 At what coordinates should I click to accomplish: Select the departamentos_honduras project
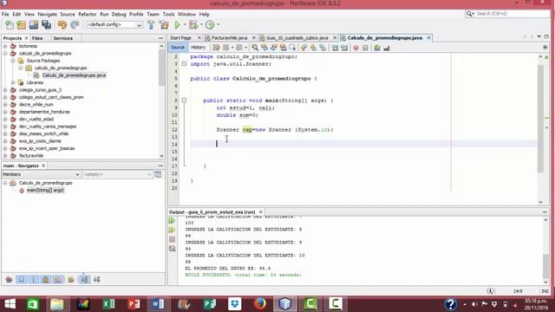[44, 112]
